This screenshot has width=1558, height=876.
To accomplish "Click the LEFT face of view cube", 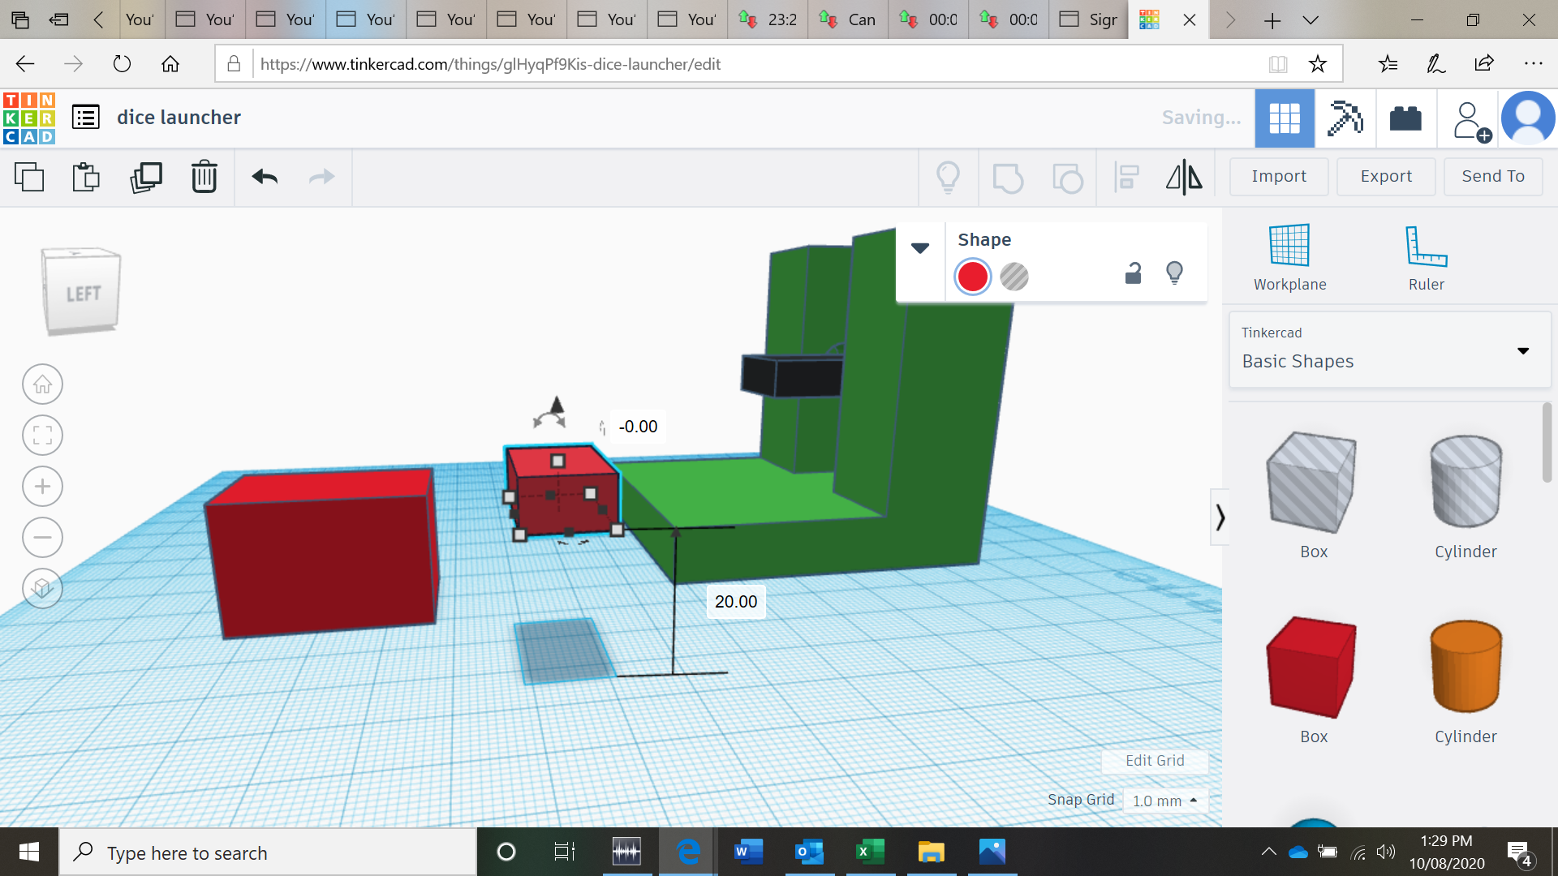I will (x=83, y=294).
